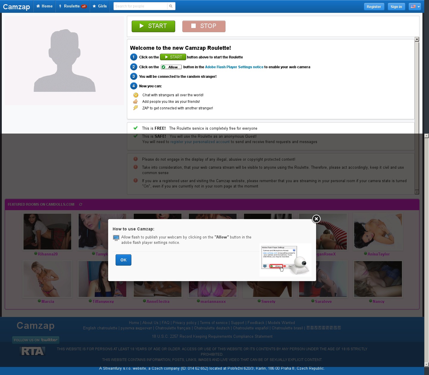Open the Adobe Flash Player Settings notice link
This screenshot has height=375, width=429.
[x=234, y=67]
